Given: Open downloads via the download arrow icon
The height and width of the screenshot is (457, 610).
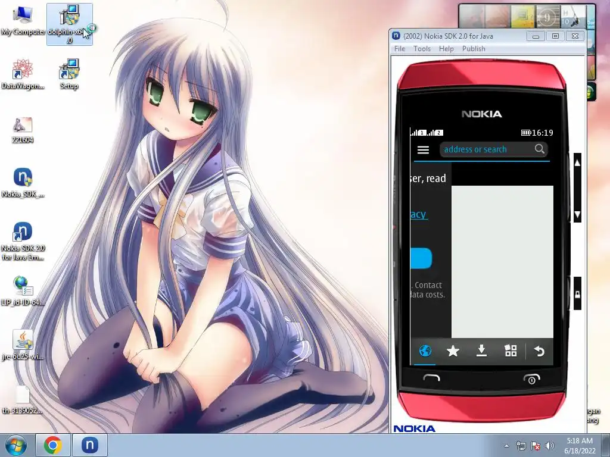Looking at the screenshot, I should click(x=481, y=350).
